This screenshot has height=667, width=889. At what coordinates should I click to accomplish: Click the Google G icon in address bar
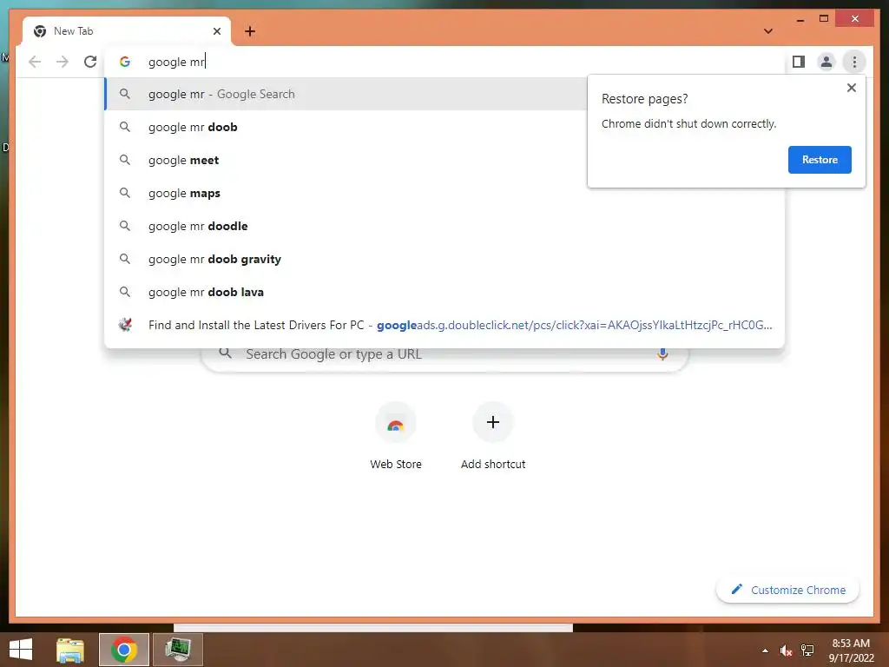click(125, 62)
